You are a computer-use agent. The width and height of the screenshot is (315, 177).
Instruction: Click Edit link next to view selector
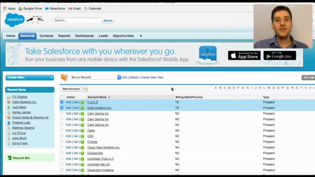pos(125,78)
